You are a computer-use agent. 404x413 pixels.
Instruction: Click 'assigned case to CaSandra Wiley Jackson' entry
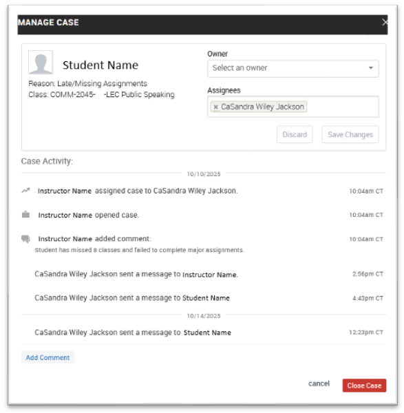(138, 191)
